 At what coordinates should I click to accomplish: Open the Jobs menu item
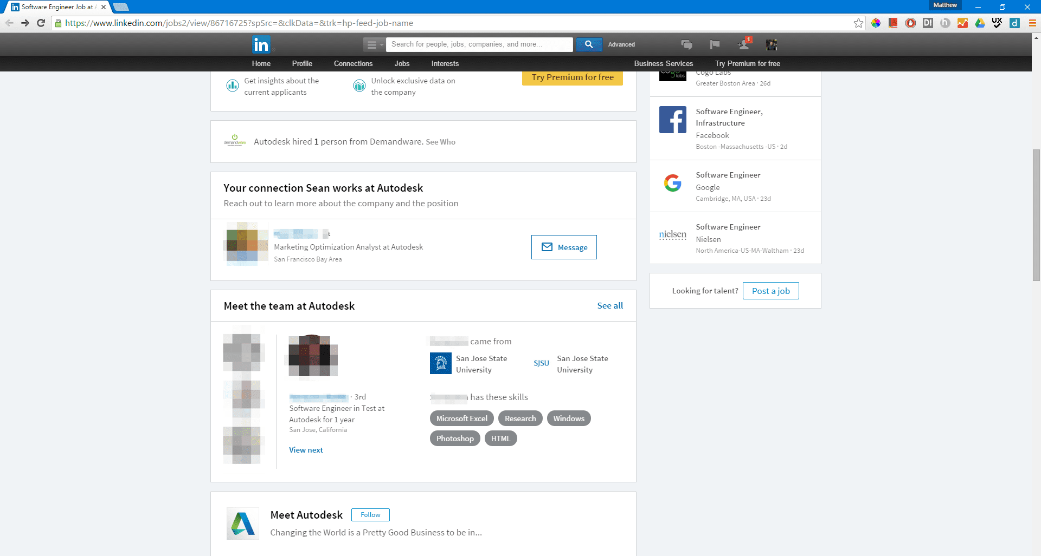(x=402, y=63)
